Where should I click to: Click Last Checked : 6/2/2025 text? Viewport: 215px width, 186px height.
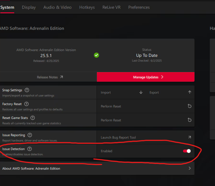(147, 61)
